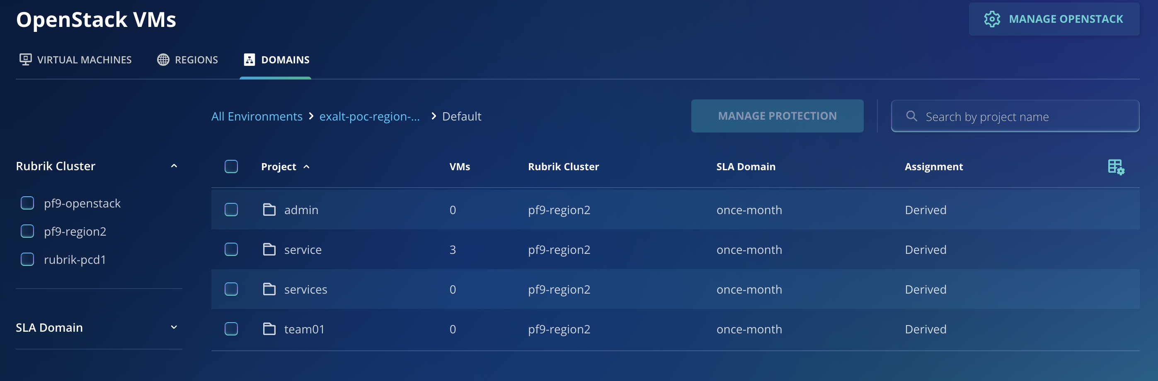Click the column settings table icon
The image size is (1158, 381).
(1115, 166)
